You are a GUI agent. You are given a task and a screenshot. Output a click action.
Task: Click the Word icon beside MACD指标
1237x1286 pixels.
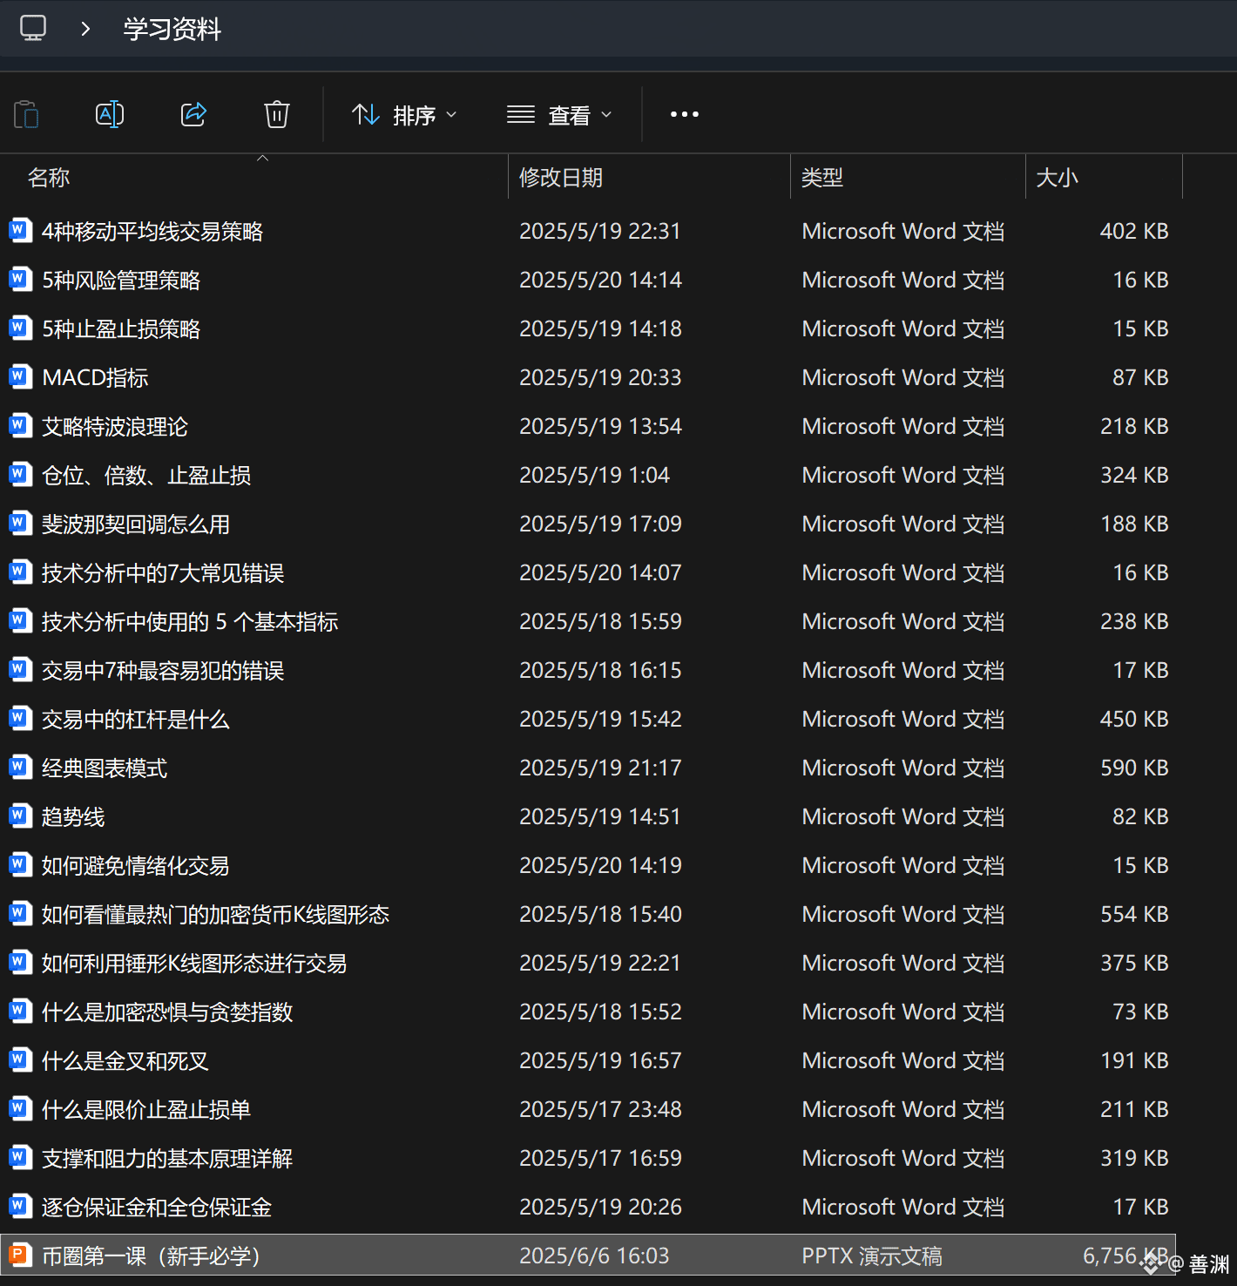[x=20, y=376]
